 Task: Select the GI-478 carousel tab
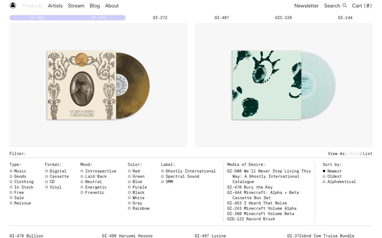[98, 18]
